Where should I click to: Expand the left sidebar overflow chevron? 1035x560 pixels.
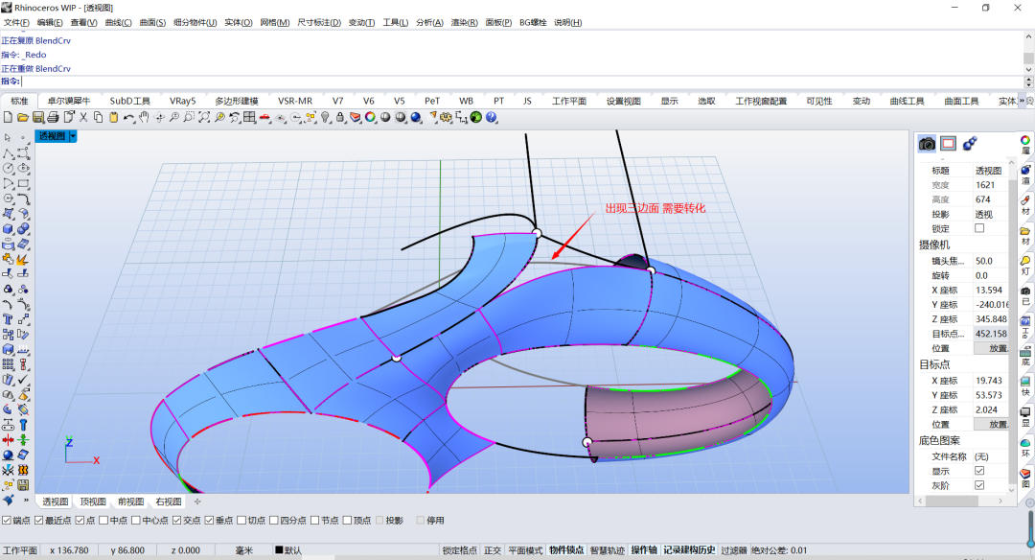coord(25,501)
